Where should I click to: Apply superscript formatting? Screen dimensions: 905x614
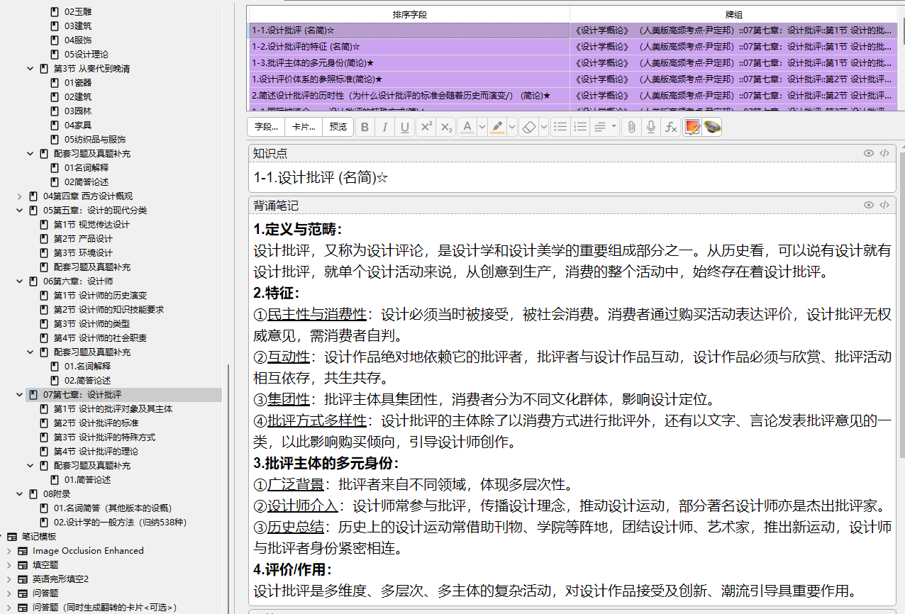tap(426, 127)
